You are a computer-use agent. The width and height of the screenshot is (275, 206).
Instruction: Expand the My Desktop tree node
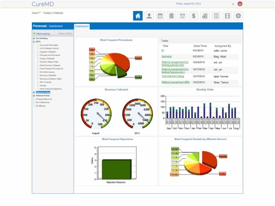[34, 38]
